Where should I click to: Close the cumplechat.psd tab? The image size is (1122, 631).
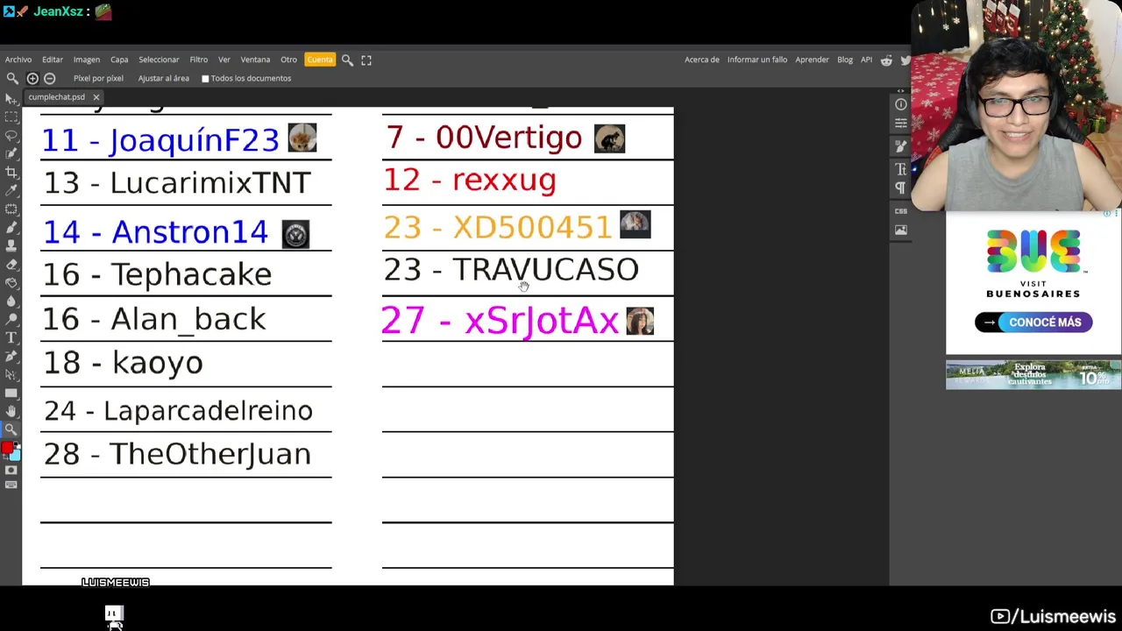pyautogui.click(x=96, y=97)
